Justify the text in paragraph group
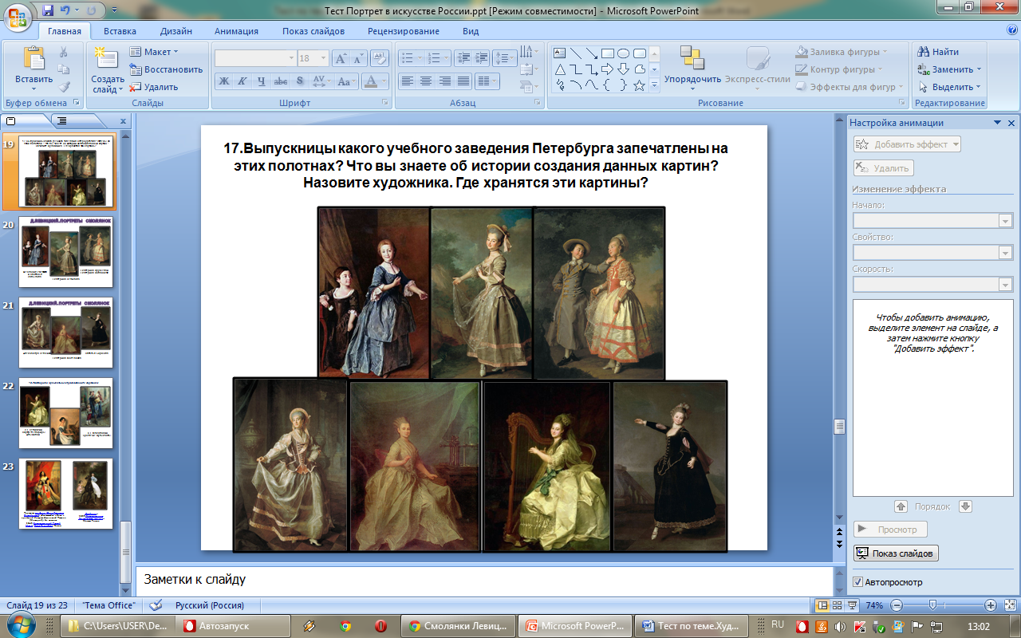The height and width of the screenshot is (638, 1021). tap(463, 81)
